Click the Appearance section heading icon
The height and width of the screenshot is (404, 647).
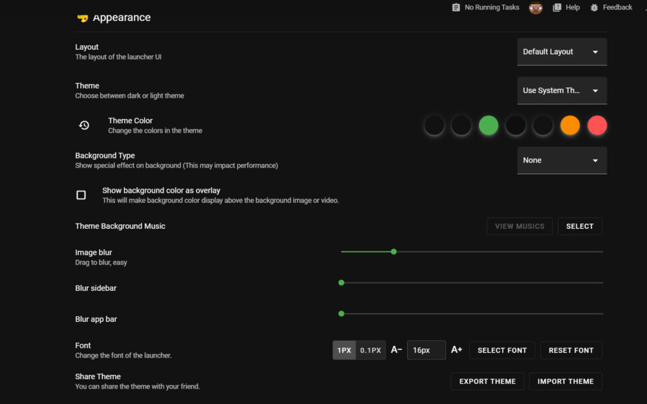pyautogui.click(x=82, y=18)
